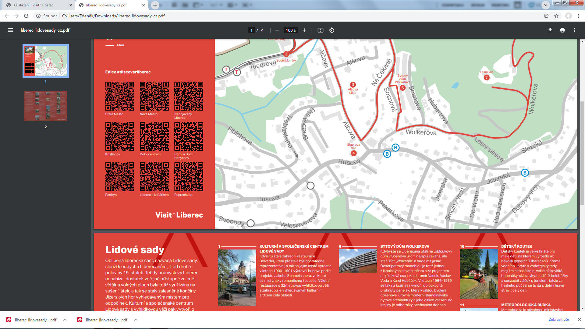Click the address bar file path
This screenshot has width=585, height=329.
pos(113,16)
